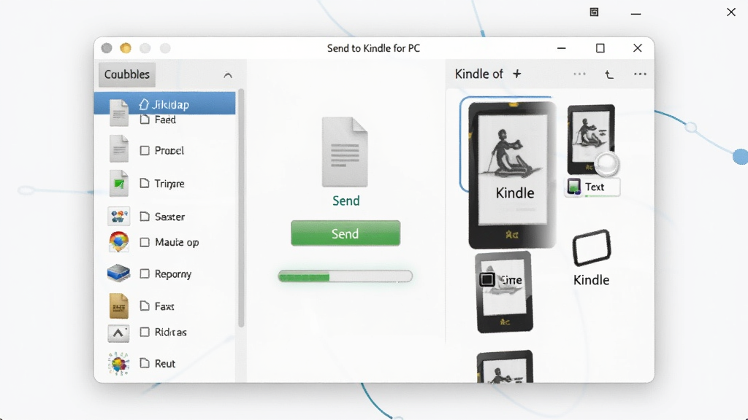748x420 pixels.
Task: Open the Coubbles header tab
Action: point(127,74)
